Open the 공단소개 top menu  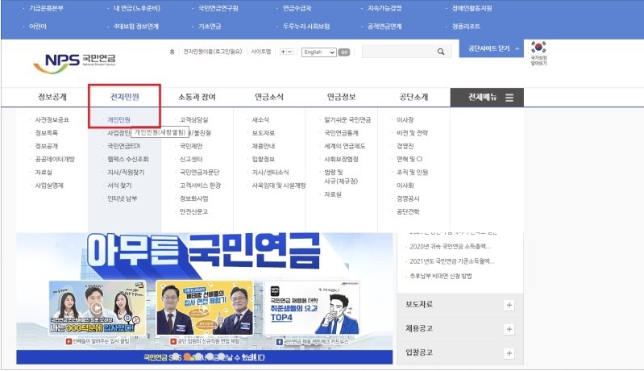pyautogui.click(x=413, y=97)
